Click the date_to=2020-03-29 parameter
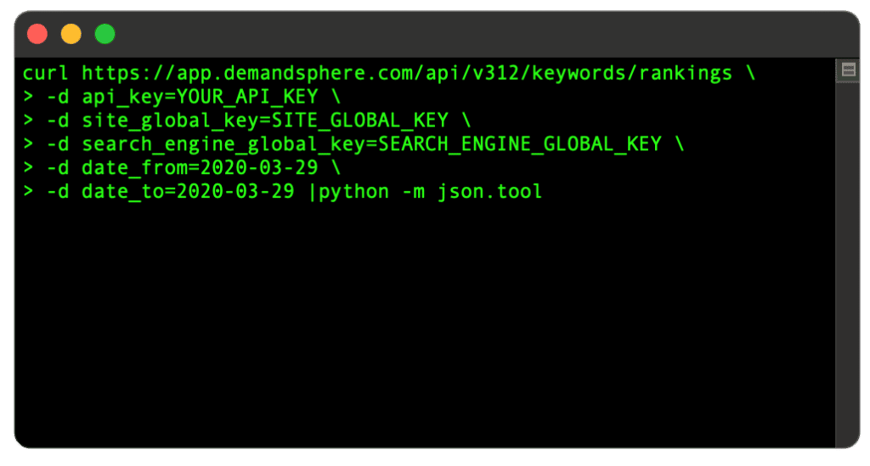This screenshot has width=870, height=466. click(x=188, y=192)
